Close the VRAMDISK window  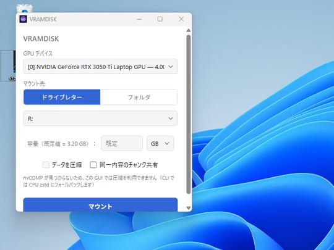[181, 19]
